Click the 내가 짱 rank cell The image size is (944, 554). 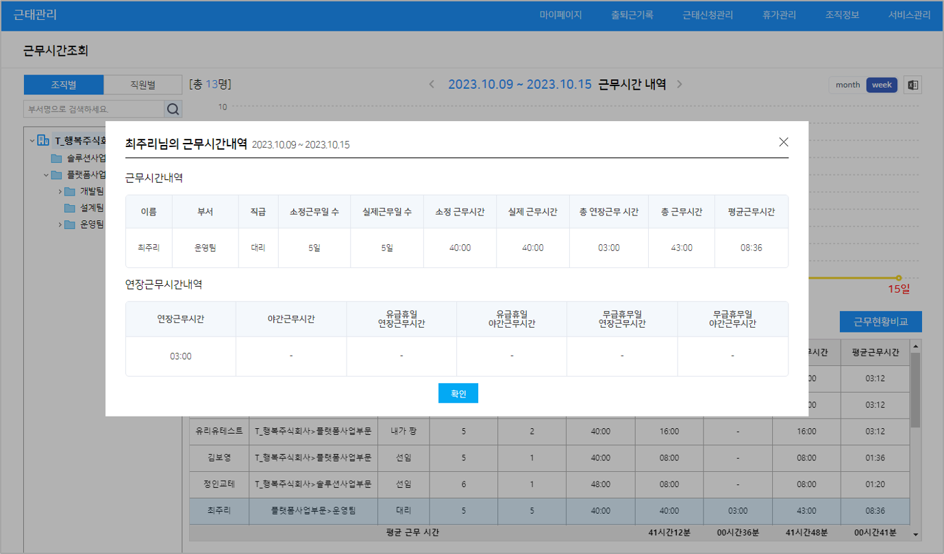(403, 432)
